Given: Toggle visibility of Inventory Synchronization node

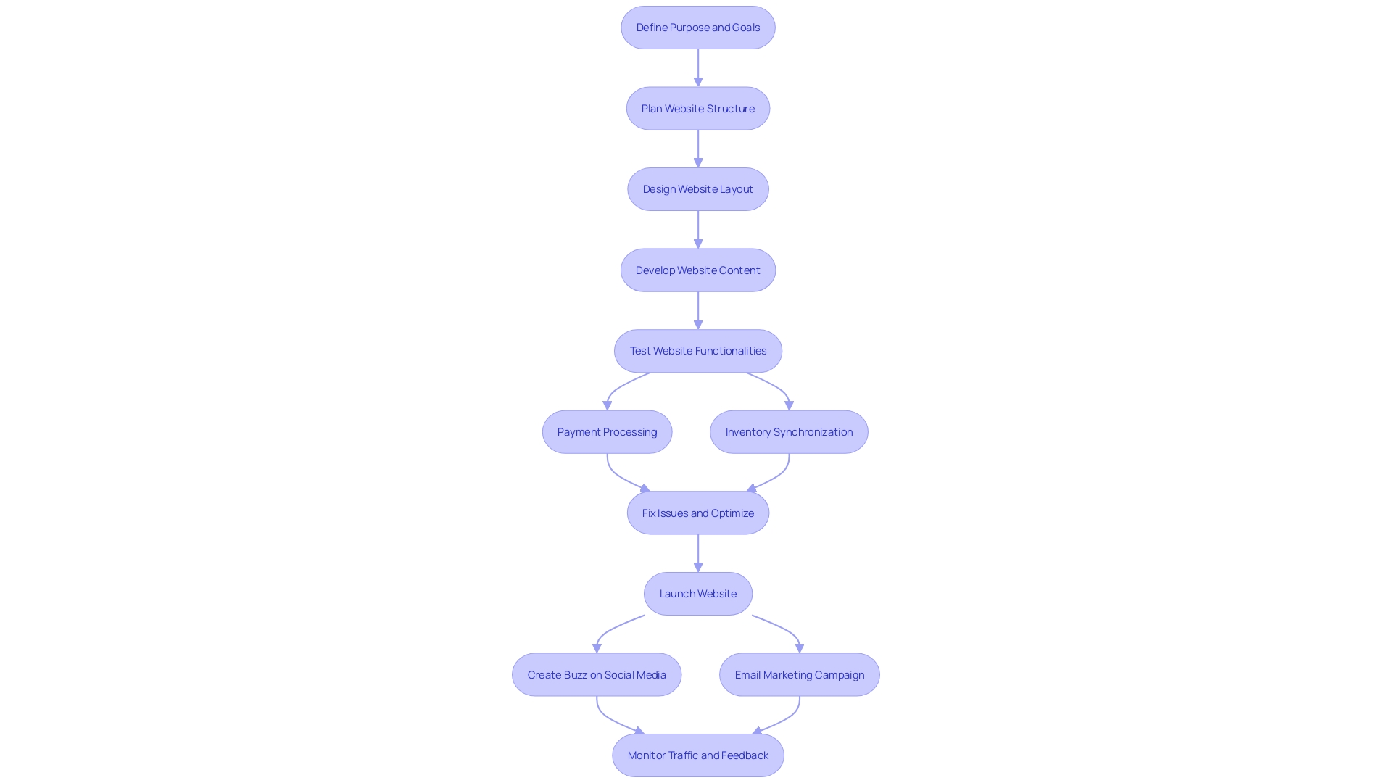Looking at the screenshot, I should click(789, 431).
